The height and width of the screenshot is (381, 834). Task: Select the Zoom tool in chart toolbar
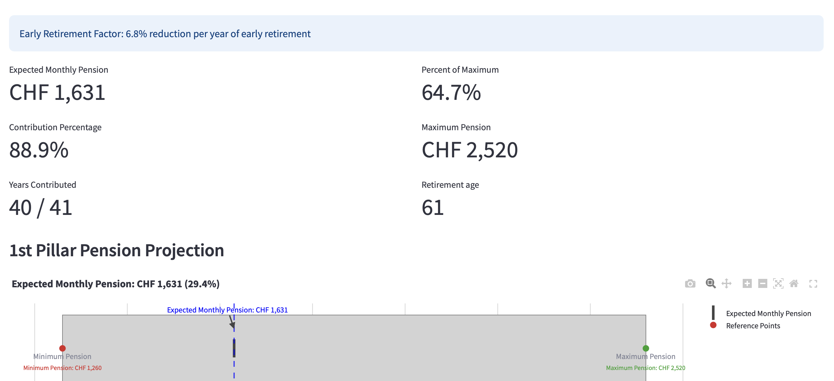coord(711,284)
